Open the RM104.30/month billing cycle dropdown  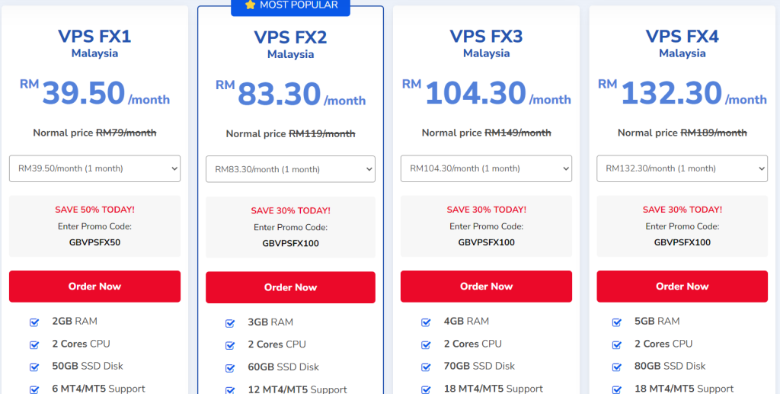[x=486, y=168]
